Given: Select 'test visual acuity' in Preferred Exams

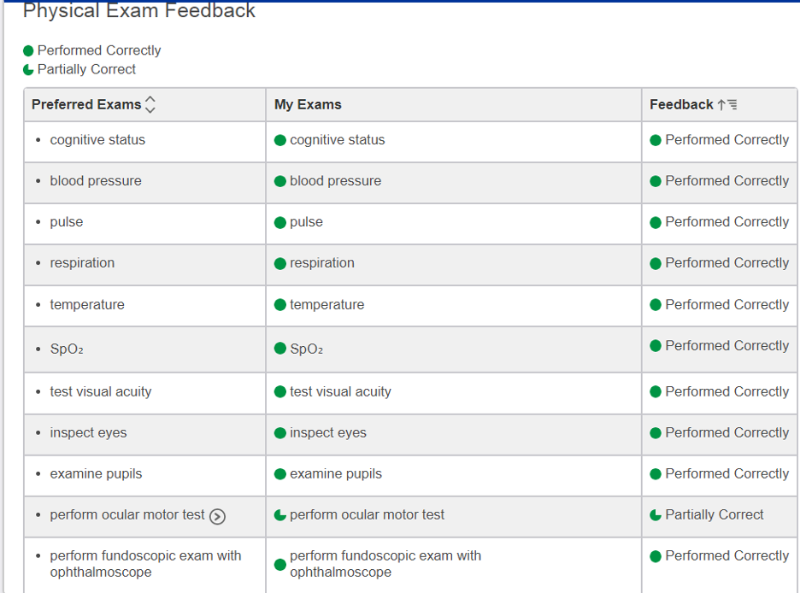Looking at the screenshot, I should point(101,391).
